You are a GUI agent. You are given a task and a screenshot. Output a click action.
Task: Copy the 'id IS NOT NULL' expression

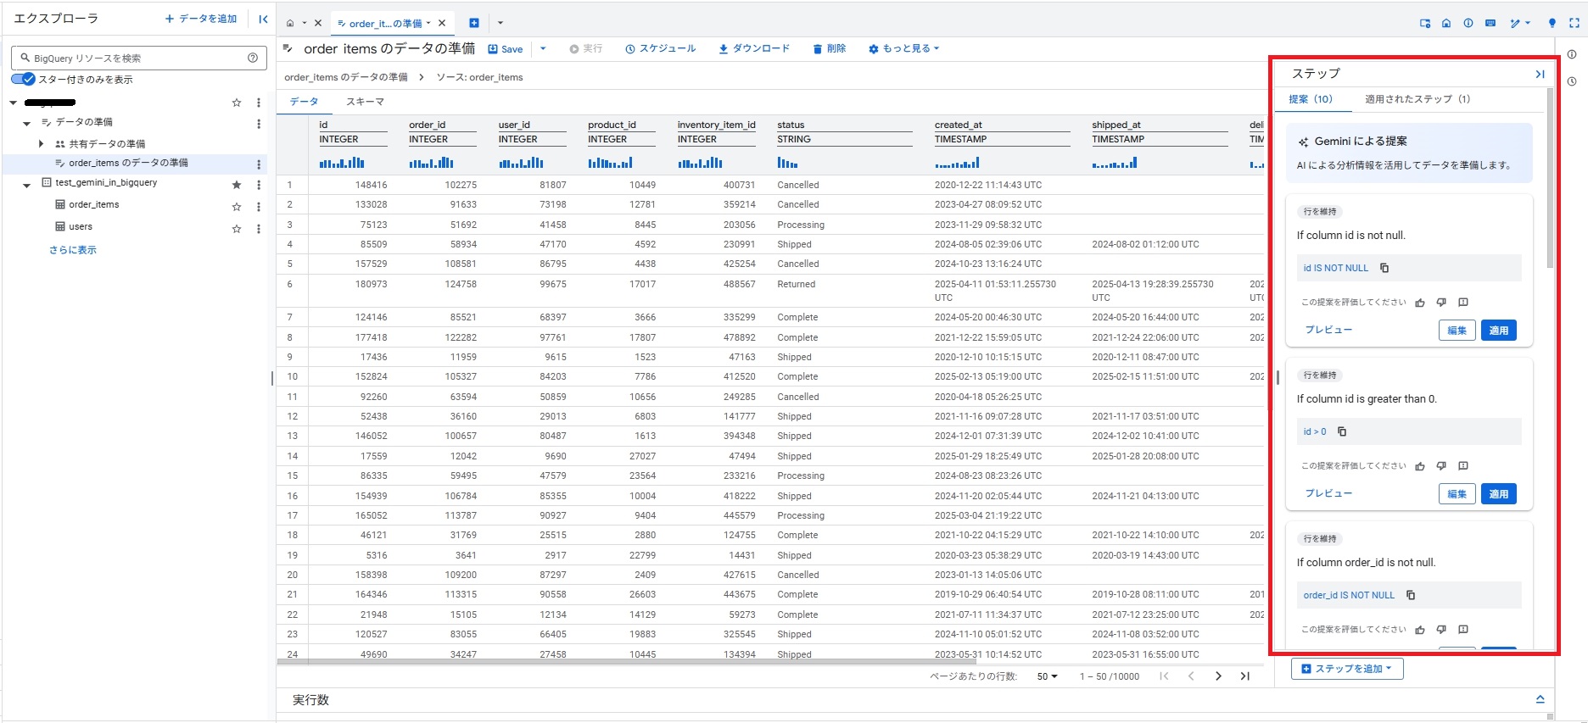1384,268
